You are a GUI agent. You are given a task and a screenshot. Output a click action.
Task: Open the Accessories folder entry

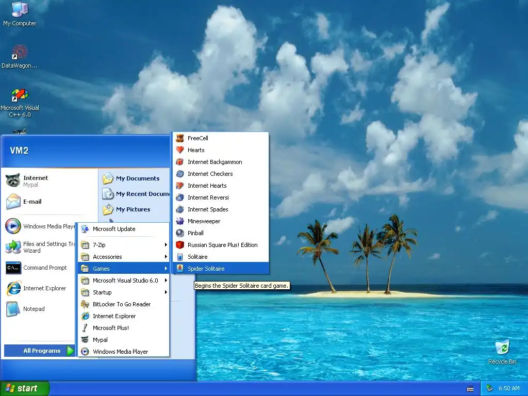point(124,257)
